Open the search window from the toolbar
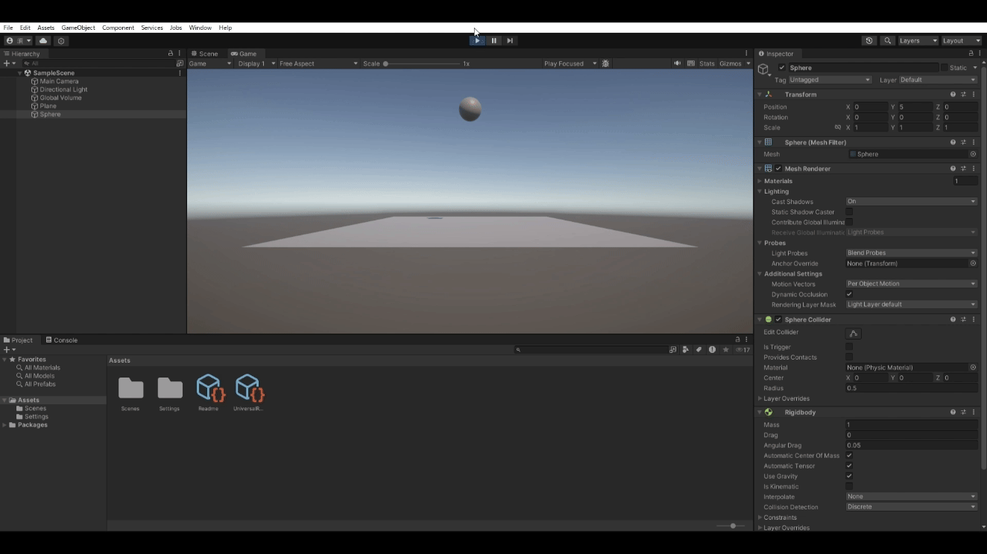Screen dimensions: 987x554 coord(887,41)
